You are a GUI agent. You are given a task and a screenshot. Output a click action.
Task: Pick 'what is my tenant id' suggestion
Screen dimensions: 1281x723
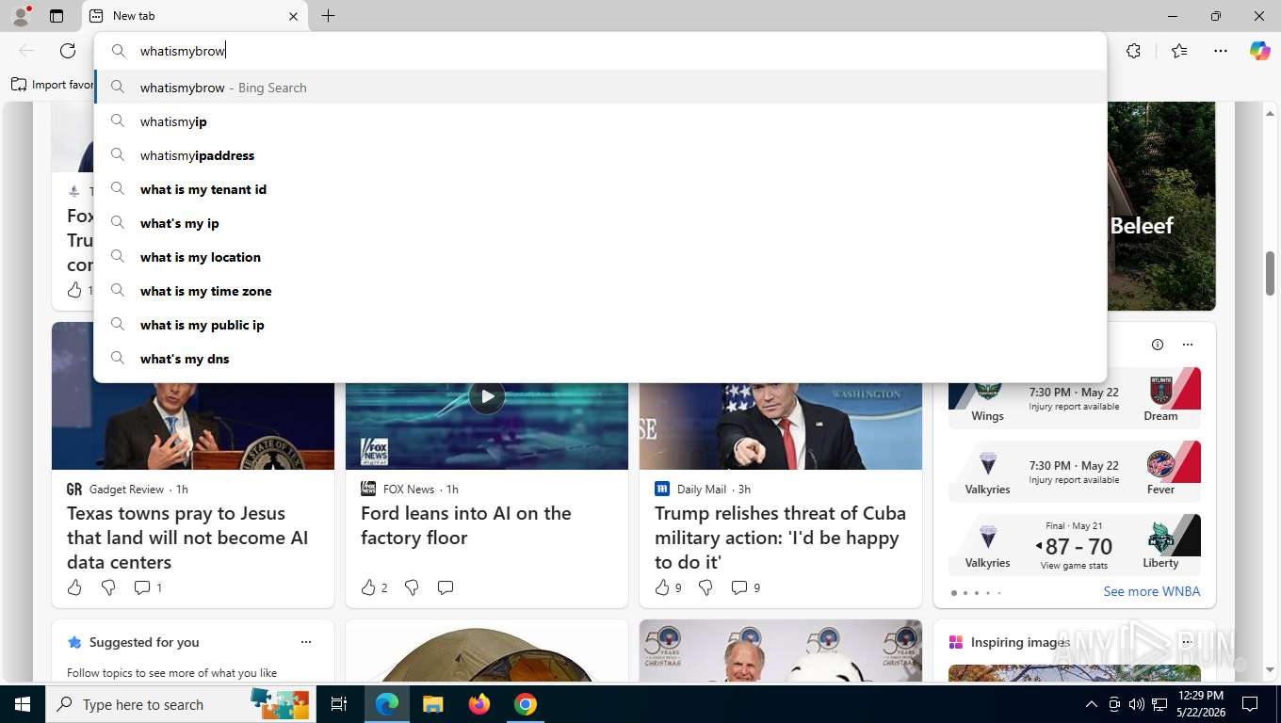tap(600, 189)
